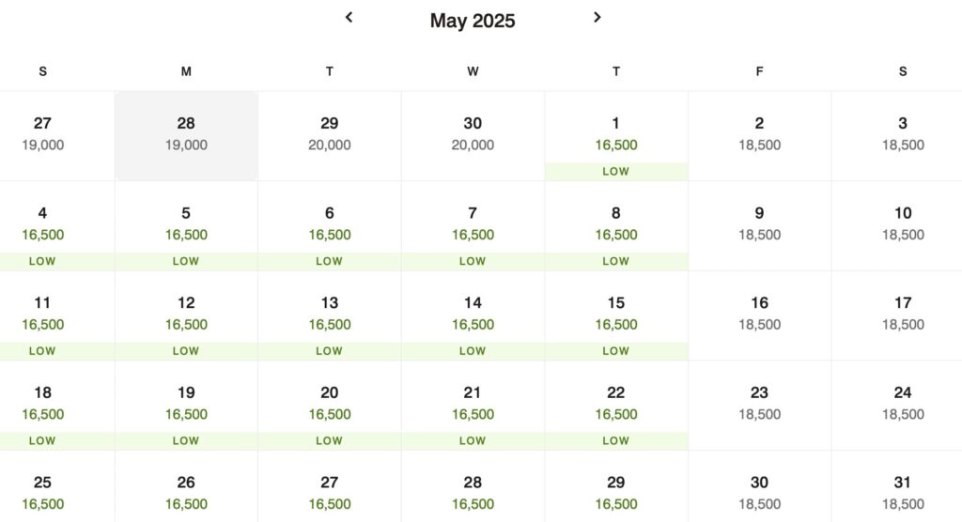Screen dimensions: 962x522
Task: Go to next month arrow
Action: (597, 17)
